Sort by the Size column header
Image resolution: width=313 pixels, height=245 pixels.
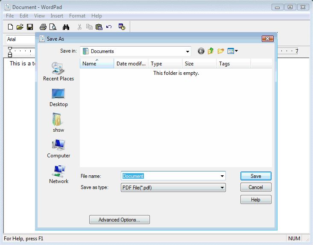click(199, 64)
